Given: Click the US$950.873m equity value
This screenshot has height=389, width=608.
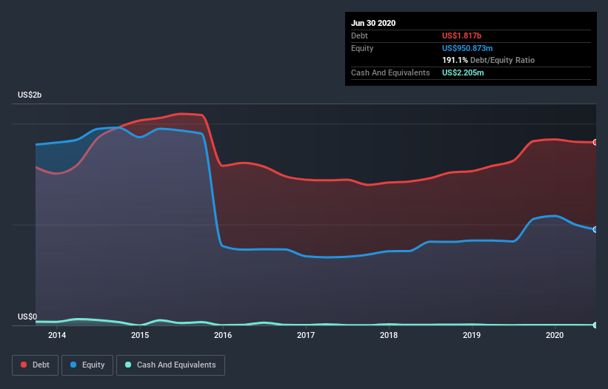Looking at the screenshot, I should (x=467, y=48).
